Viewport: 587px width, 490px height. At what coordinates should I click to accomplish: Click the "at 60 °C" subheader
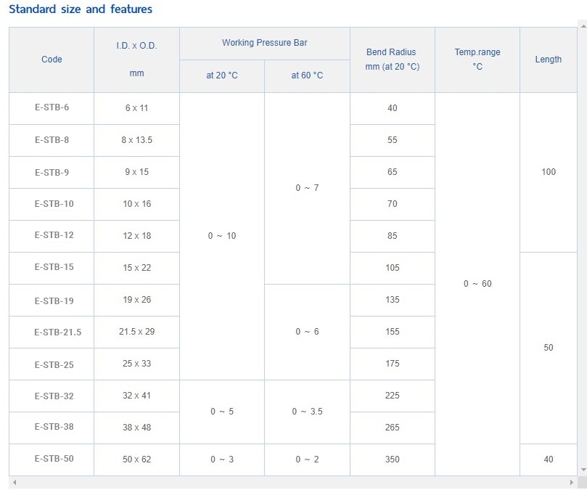(307, 75)
